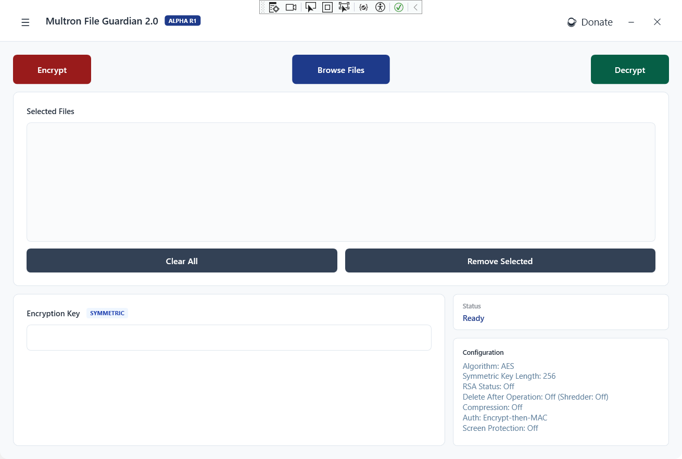Click the Donate link

(x=590, y=22)
